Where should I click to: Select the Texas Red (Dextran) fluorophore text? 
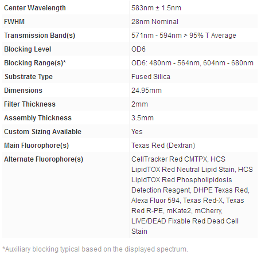(163, 146)
